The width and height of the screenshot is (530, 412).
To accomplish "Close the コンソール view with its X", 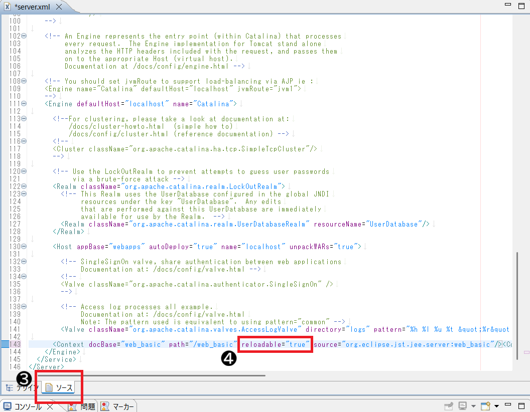I will click(x=50, y=406).
